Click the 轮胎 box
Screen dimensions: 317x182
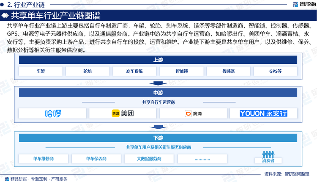(x=87, y=71)
